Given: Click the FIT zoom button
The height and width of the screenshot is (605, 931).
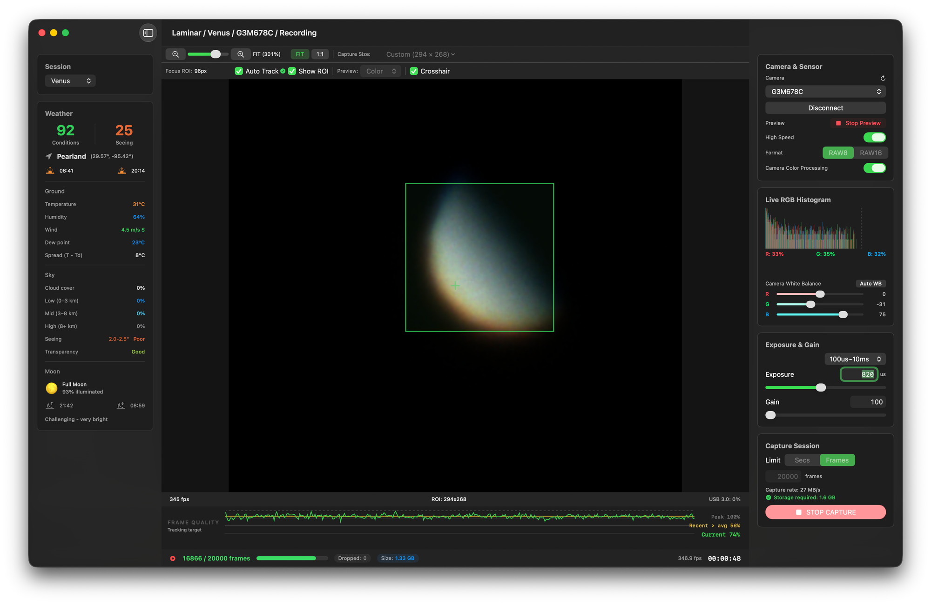Looking at the screenshot, I should pyautogui.click(x=300, y=54).
